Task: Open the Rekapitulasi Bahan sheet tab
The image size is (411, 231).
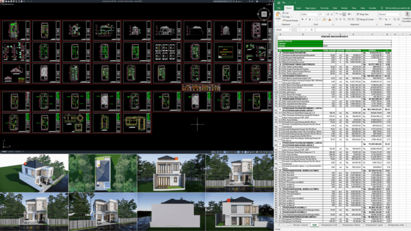Action: tap(351, 225)
